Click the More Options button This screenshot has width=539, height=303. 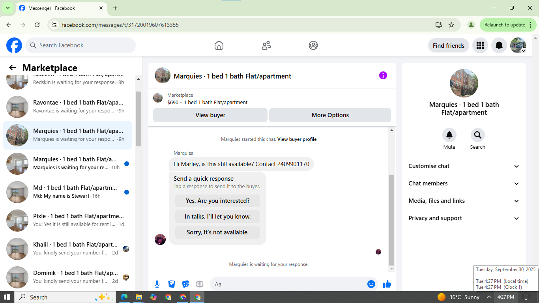pyautogui.click(x=330, y=115)
